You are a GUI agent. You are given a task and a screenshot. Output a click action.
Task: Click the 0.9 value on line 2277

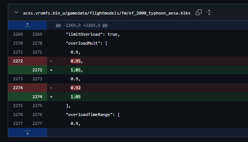[x=75, y=123]
